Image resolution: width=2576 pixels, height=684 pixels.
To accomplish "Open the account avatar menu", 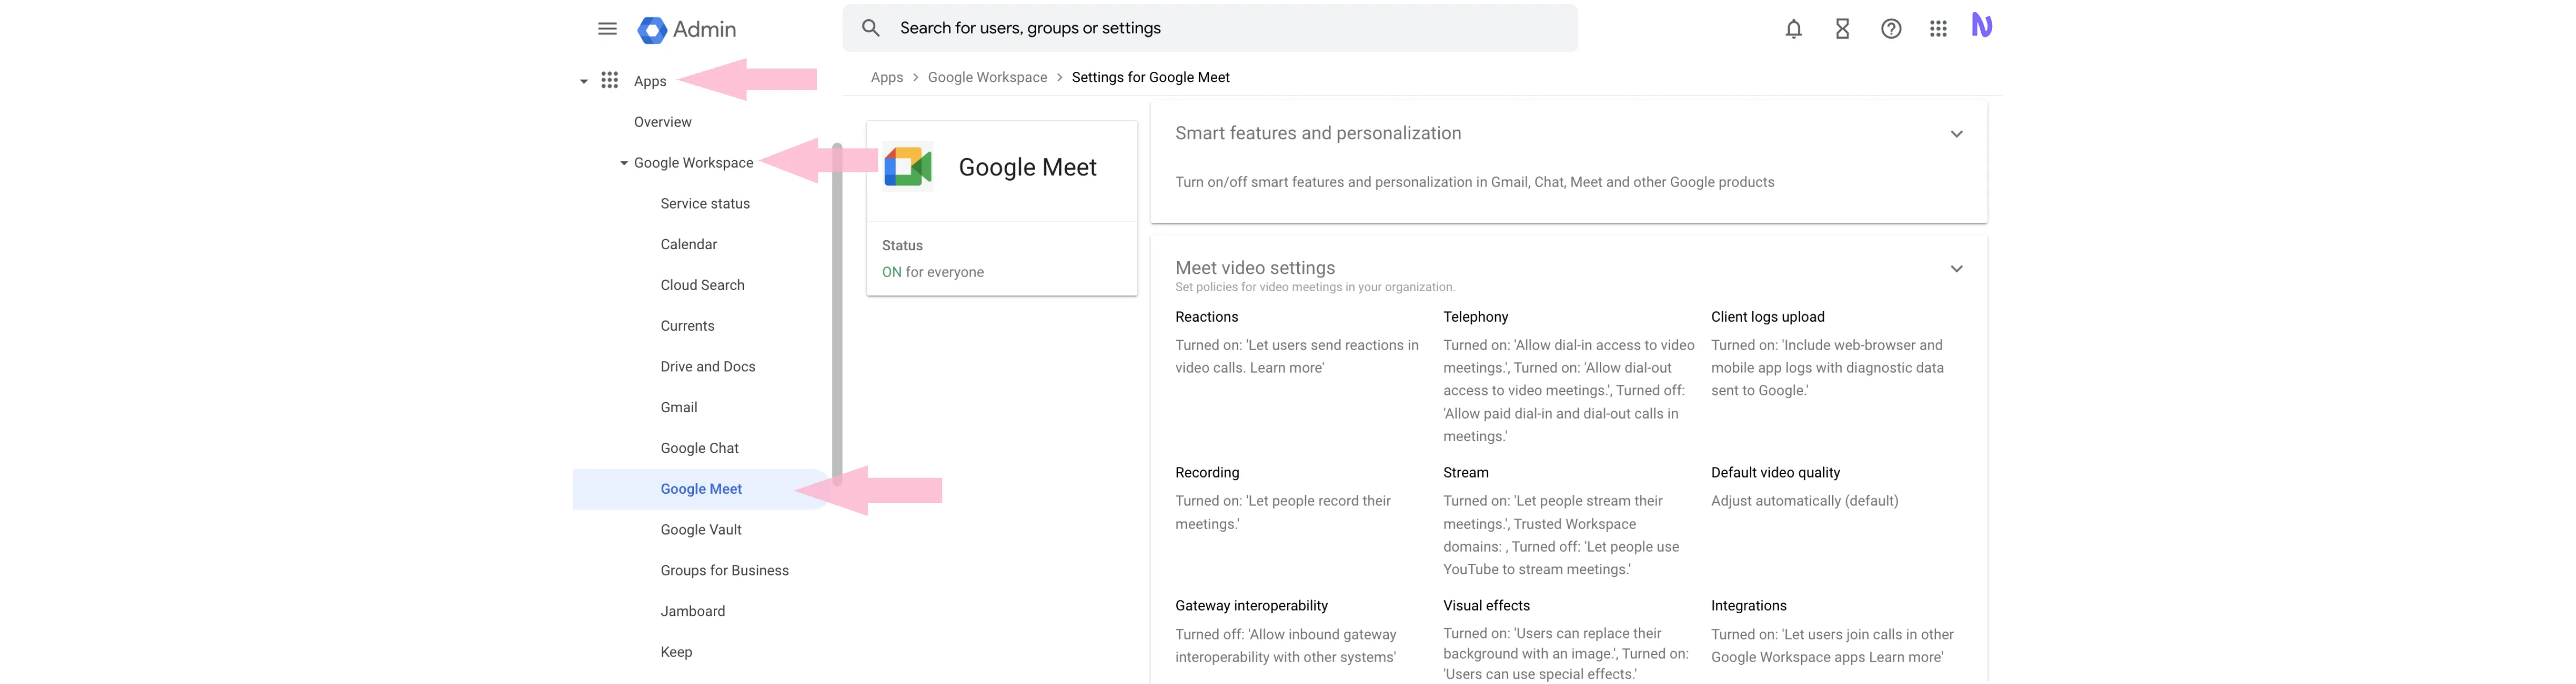I will tap(1981, 25).
